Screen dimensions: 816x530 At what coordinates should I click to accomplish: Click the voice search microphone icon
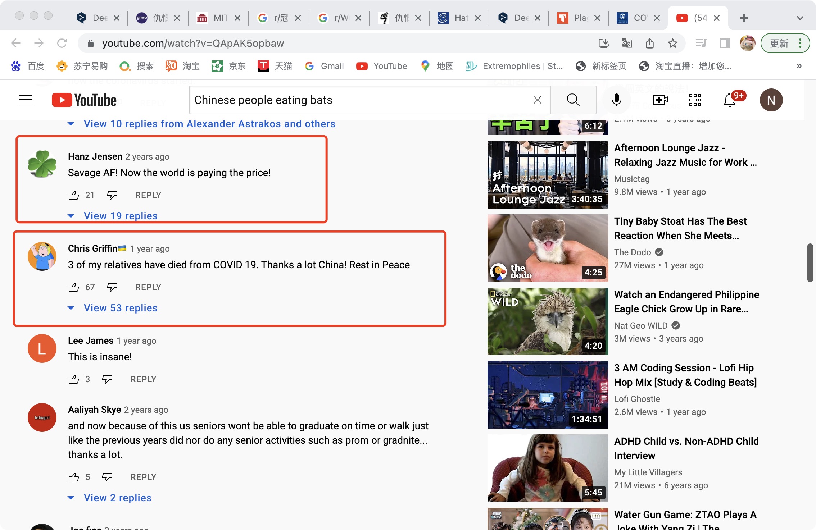(x=616, y=100)
